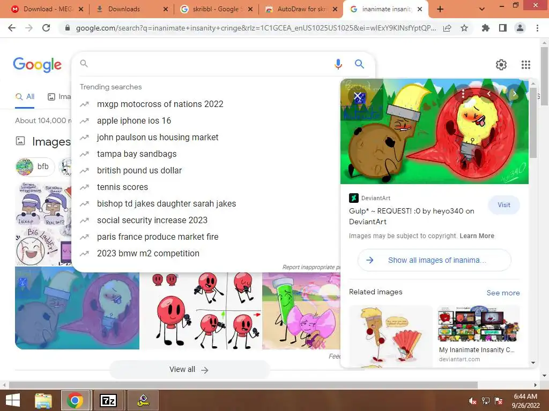This screenshot has height=411, width=549.
Task: Select the All search results tab
Action: click(x=25, y=97)
